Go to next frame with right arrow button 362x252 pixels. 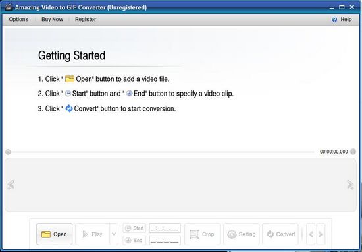(321, 234)
